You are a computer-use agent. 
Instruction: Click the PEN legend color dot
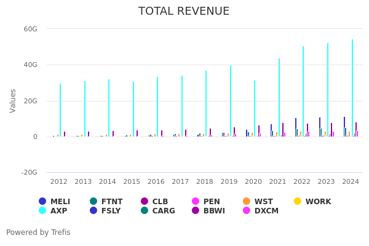coord(196,202)
